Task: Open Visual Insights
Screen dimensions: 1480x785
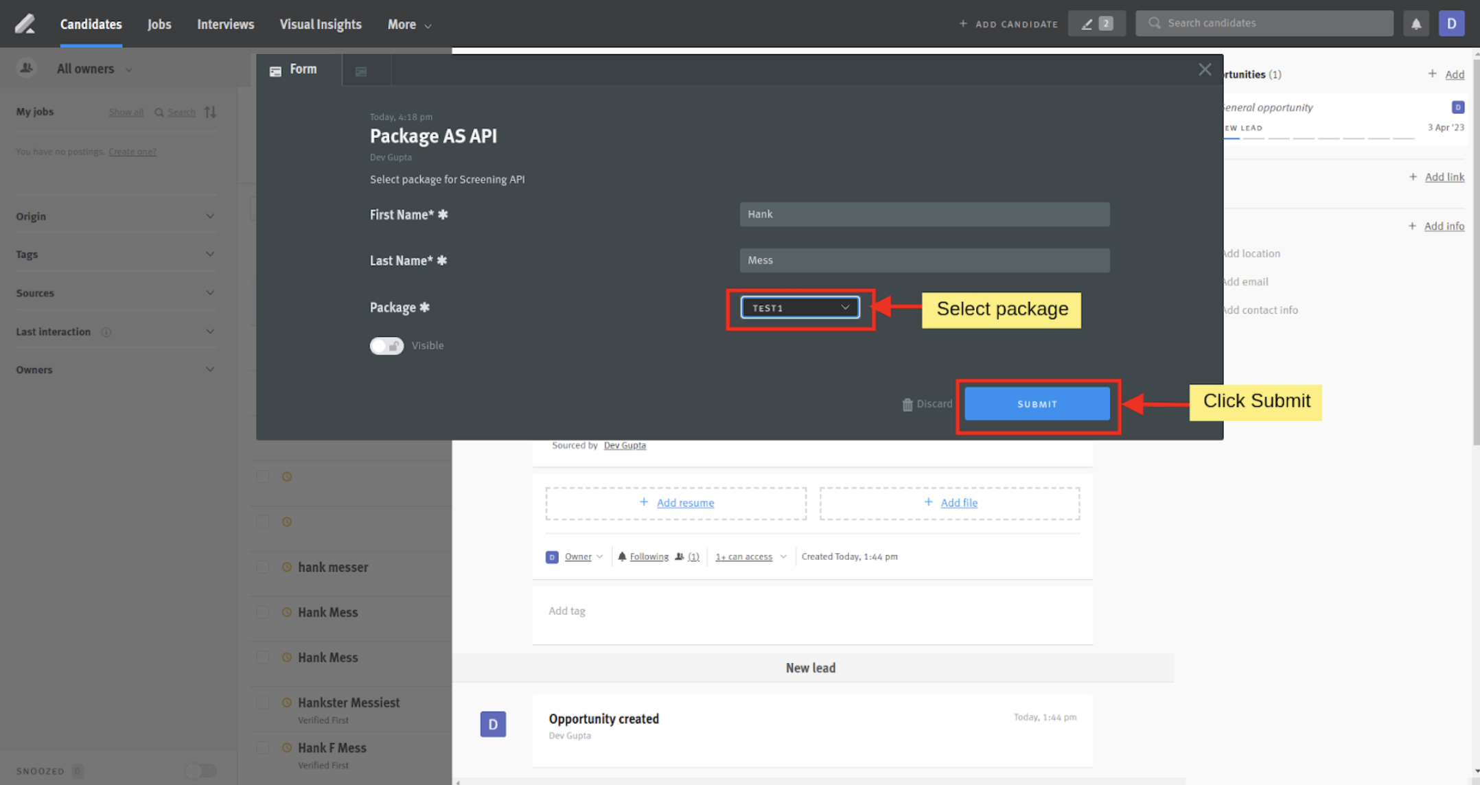Action: coord(321,25)
